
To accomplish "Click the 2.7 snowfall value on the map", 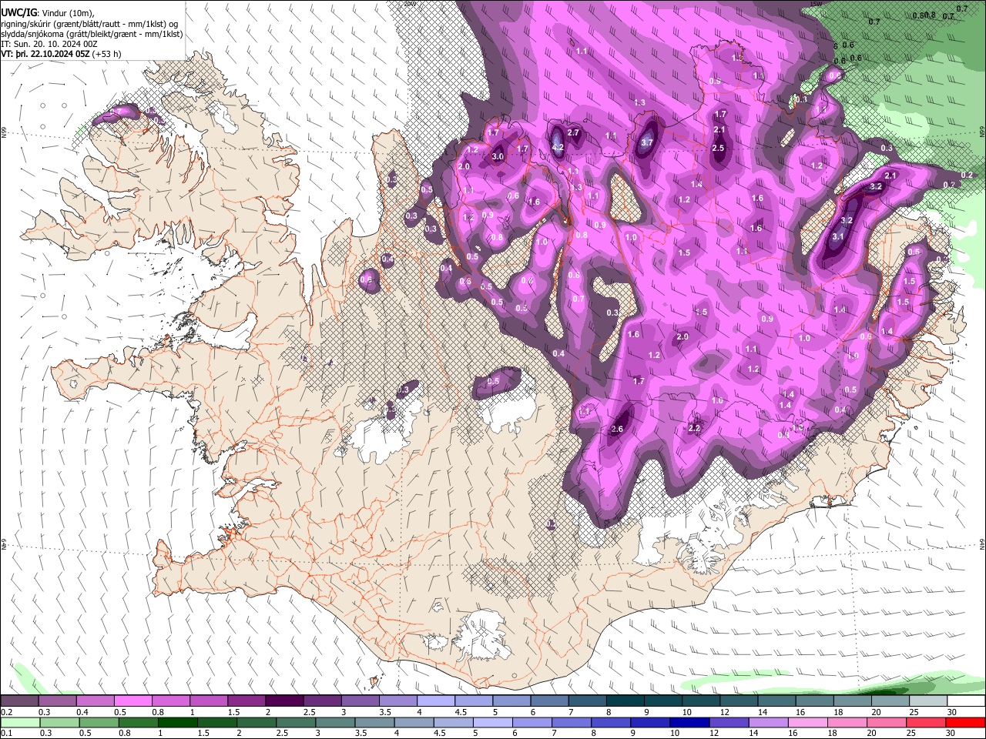I will pyautogui.click(x=573, y=133).
